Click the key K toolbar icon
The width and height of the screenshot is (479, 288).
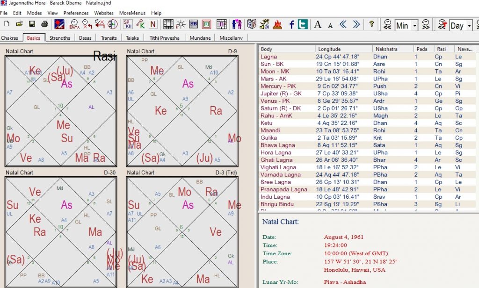pos(140,24)
